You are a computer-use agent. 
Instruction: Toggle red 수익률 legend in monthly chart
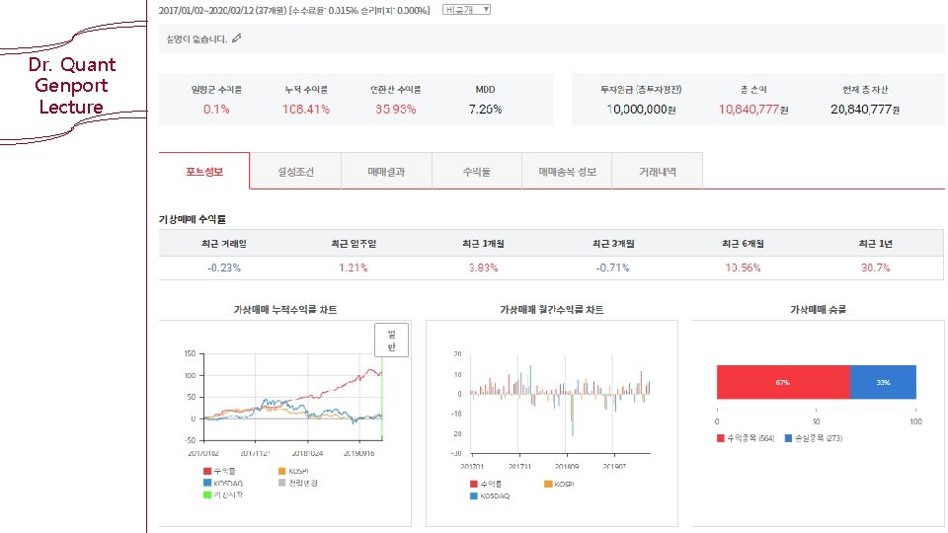pos(486,484)
